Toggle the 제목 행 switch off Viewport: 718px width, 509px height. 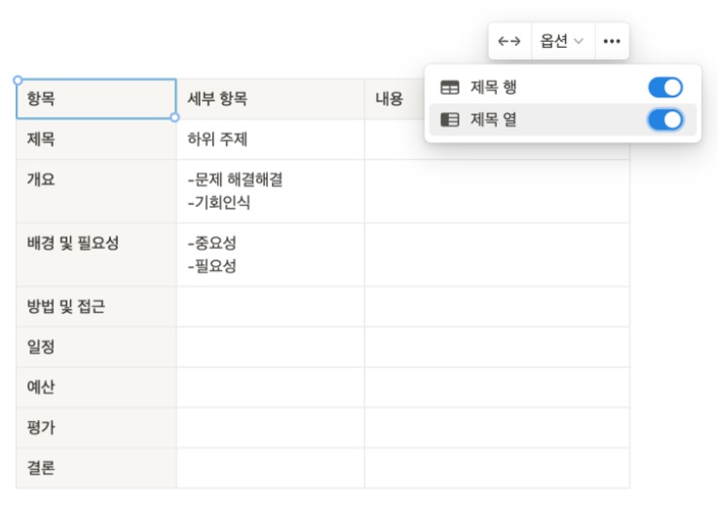click(x=665, y=87)
